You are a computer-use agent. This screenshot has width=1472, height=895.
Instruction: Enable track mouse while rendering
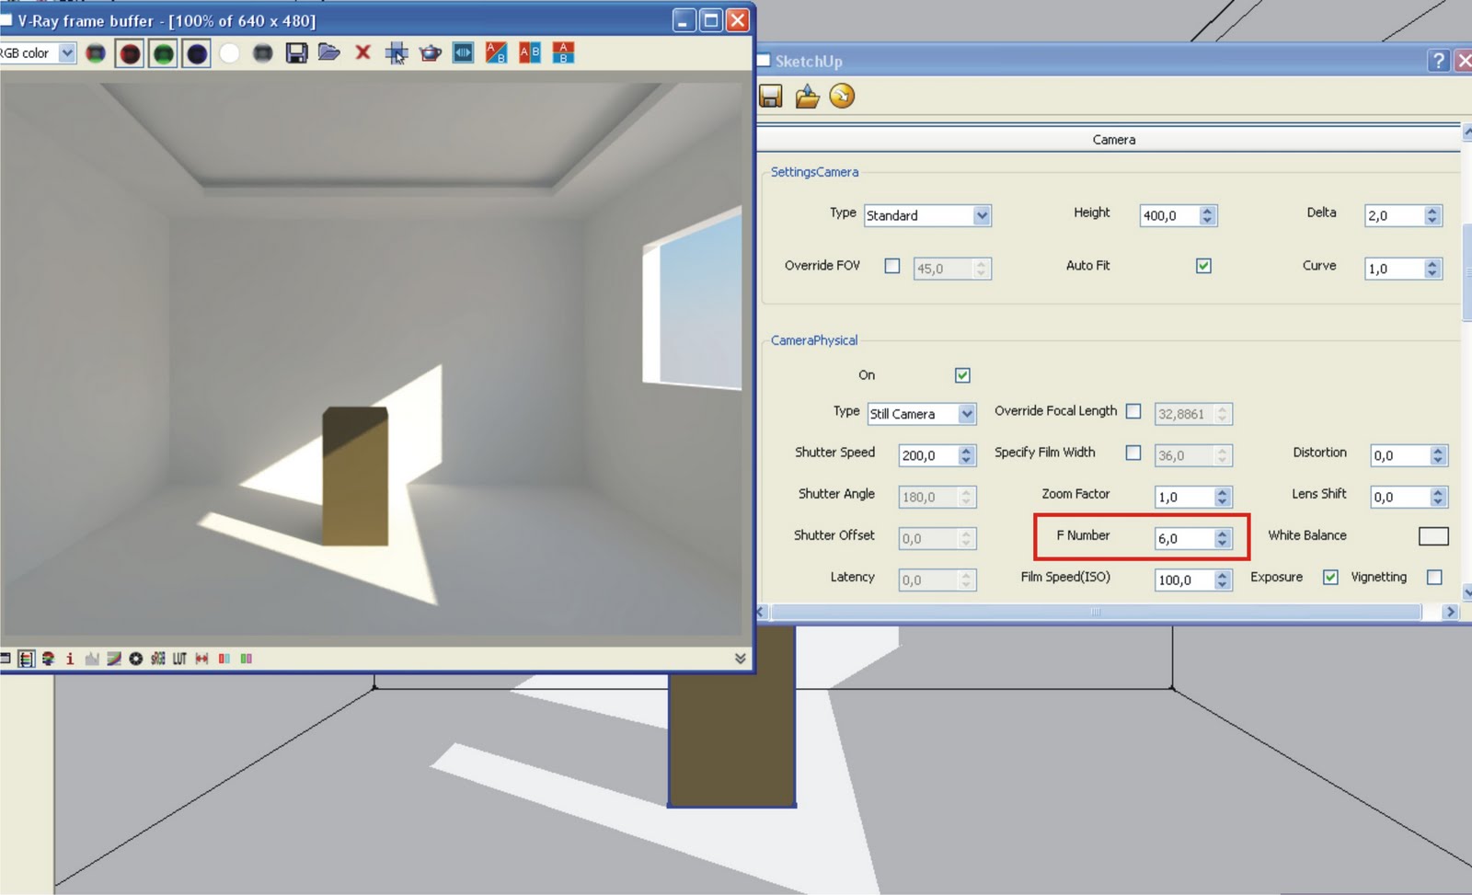pos(397,53)
